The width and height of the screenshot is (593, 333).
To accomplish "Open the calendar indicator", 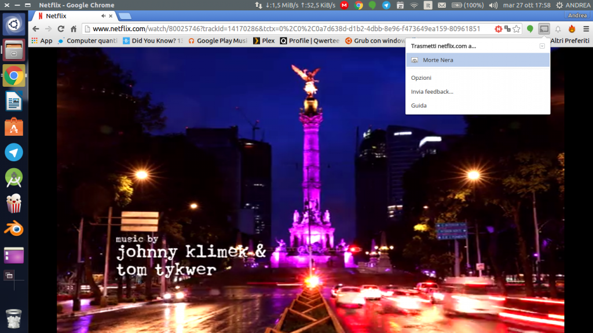I will pyautogui.click(x=400, y=5).
